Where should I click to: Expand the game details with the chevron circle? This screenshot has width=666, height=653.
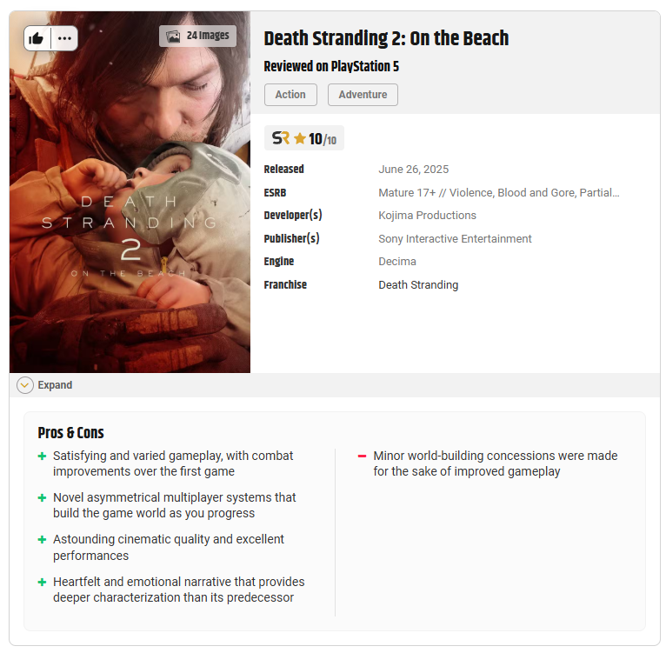25,385
